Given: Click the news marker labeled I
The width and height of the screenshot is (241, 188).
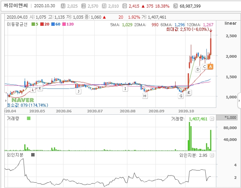Looking at the screenshot, I should pos(125,88).
